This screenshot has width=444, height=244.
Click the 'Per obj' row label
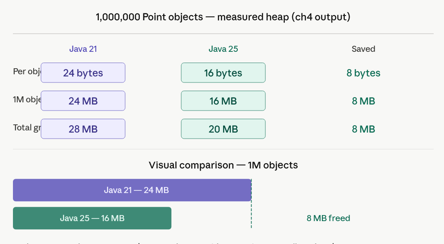[27, 71]
